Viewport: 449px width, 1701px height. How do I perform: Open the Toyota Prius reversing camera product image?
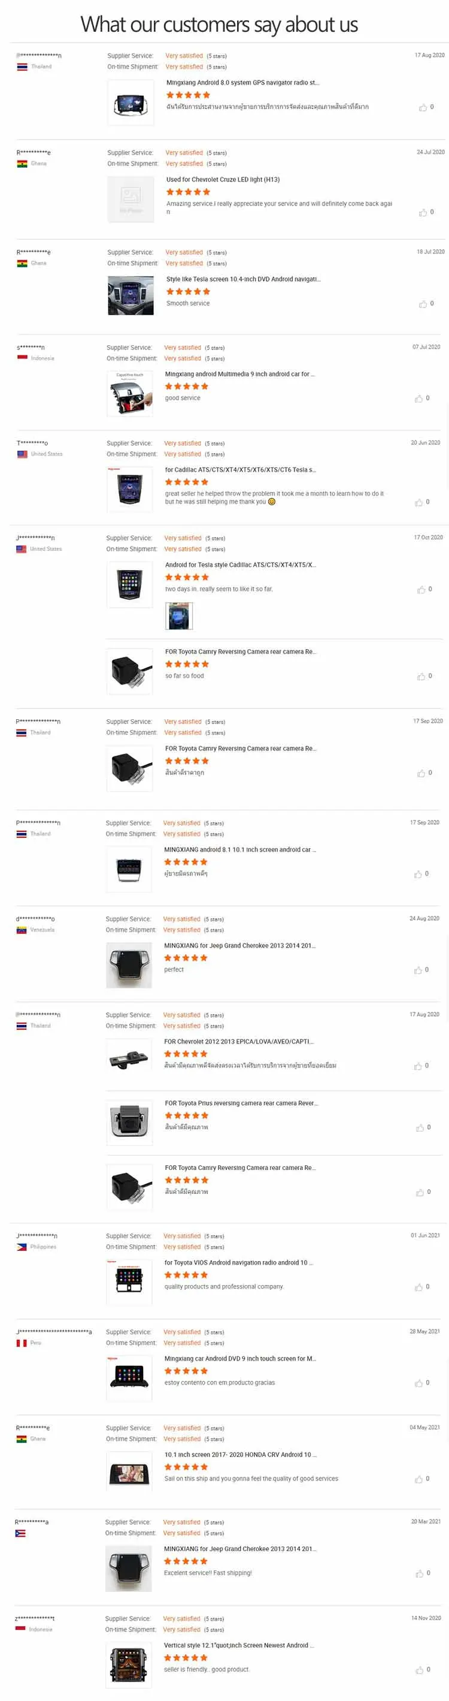[130, 1121]
